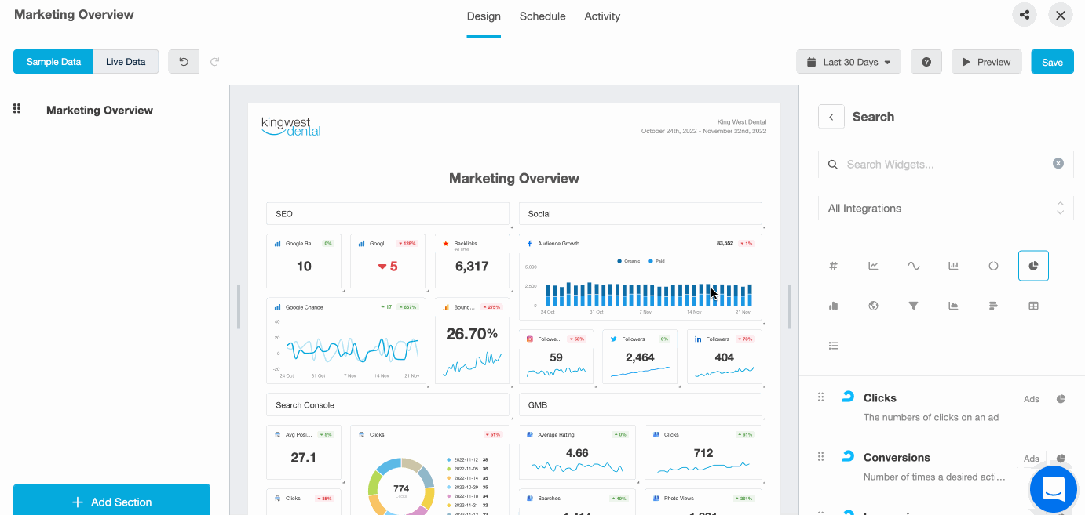Open the Last 30 Days date dropdown
The image size is (1085, 515).
[849, 62]
